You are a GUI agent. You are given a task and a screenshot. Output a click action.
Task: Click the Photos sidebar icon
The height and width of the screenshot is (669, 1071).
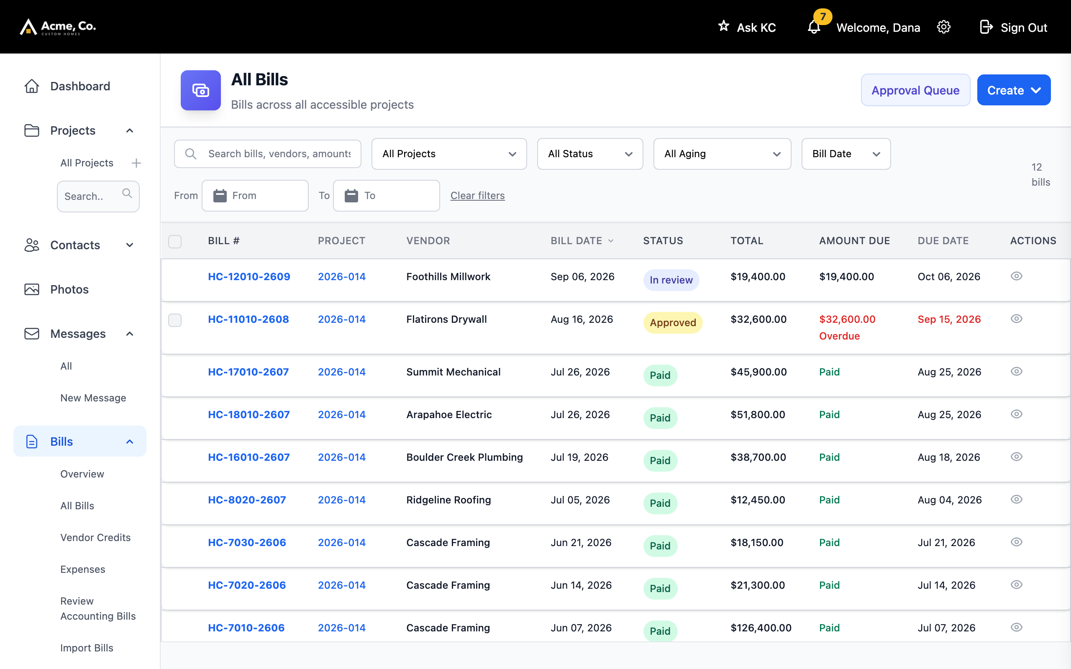click(31, 289)
